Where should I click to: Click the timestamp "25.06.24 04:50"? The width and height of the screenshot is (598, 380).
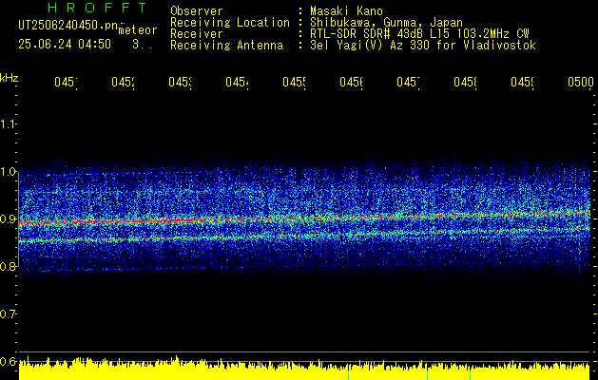point(65,45)
